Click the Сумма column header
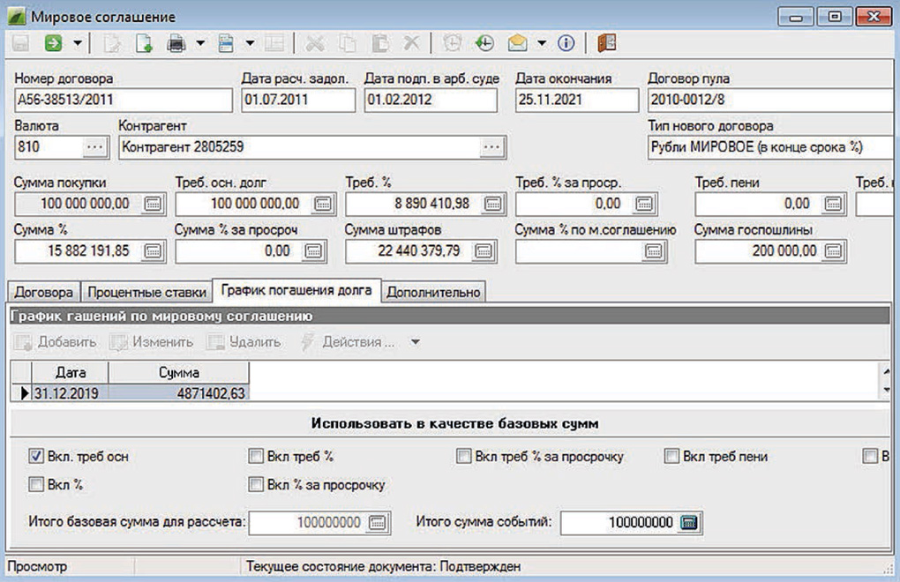Screen dimensions: 900x582 179,373
